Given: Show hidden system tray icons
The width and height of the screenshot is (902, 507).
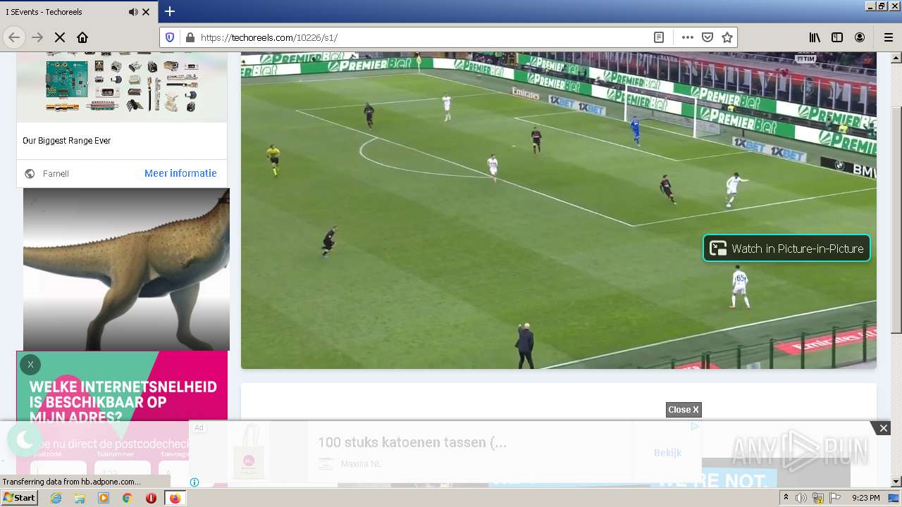Looking at the screenshot, I should (x=786, y=498).
